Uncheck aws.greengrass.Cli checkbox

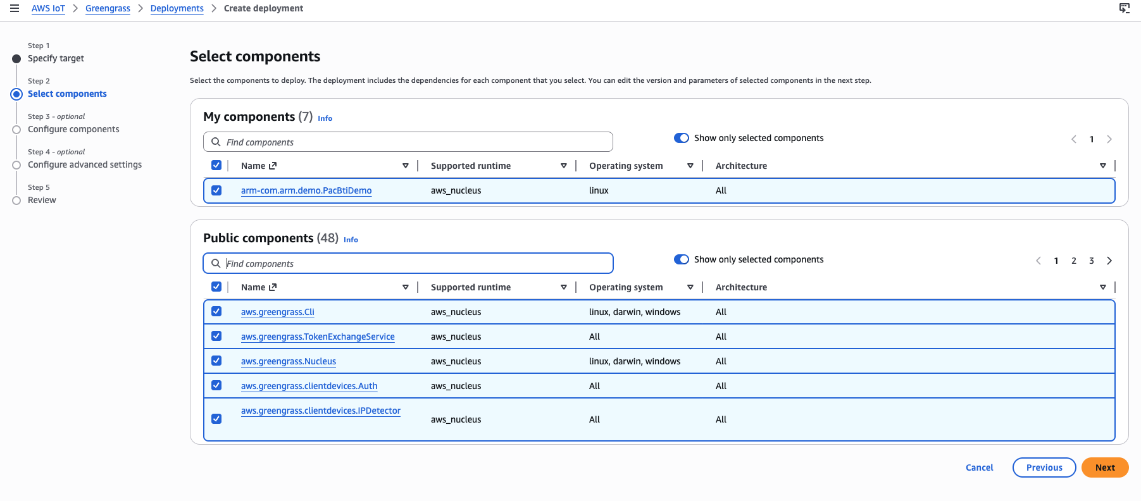tap(216, 311)
